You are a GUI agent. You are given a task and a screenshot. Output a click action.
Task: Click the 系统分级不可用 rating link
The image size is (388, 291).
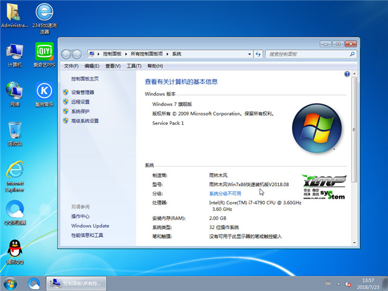tap(225, 194)
